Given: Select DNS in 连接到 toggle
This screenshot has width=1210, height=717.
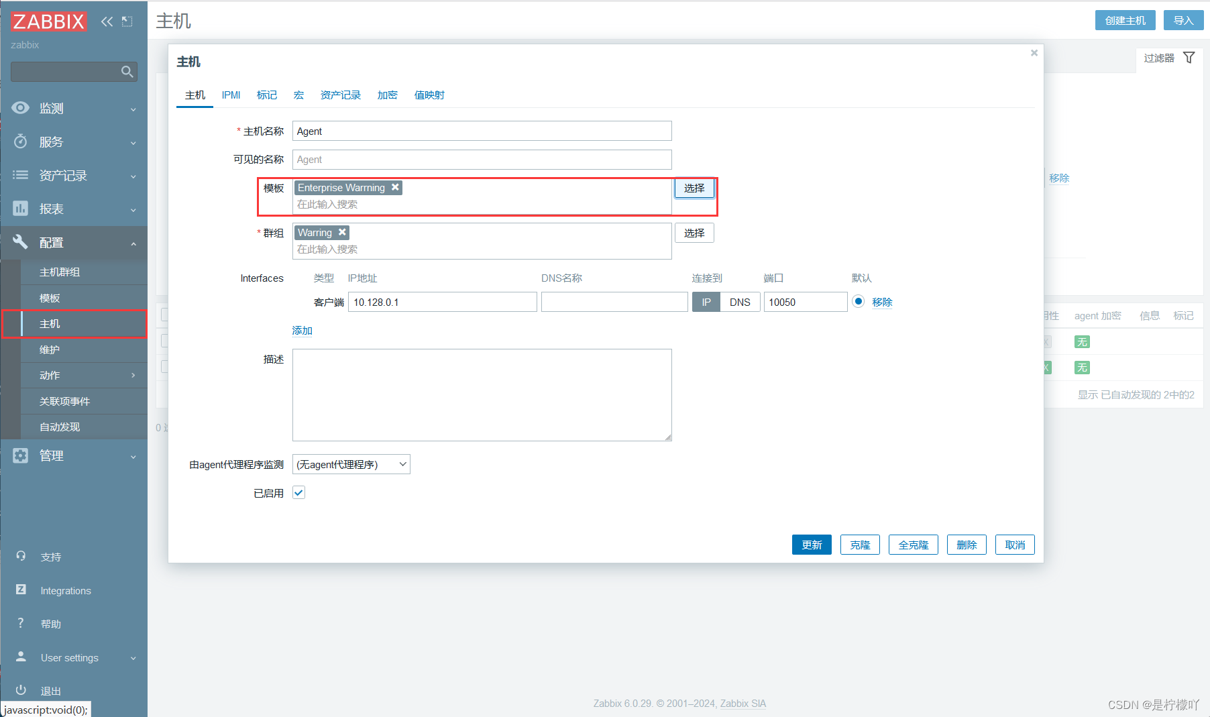Looking at the screenshot, I should click(740, 302).
